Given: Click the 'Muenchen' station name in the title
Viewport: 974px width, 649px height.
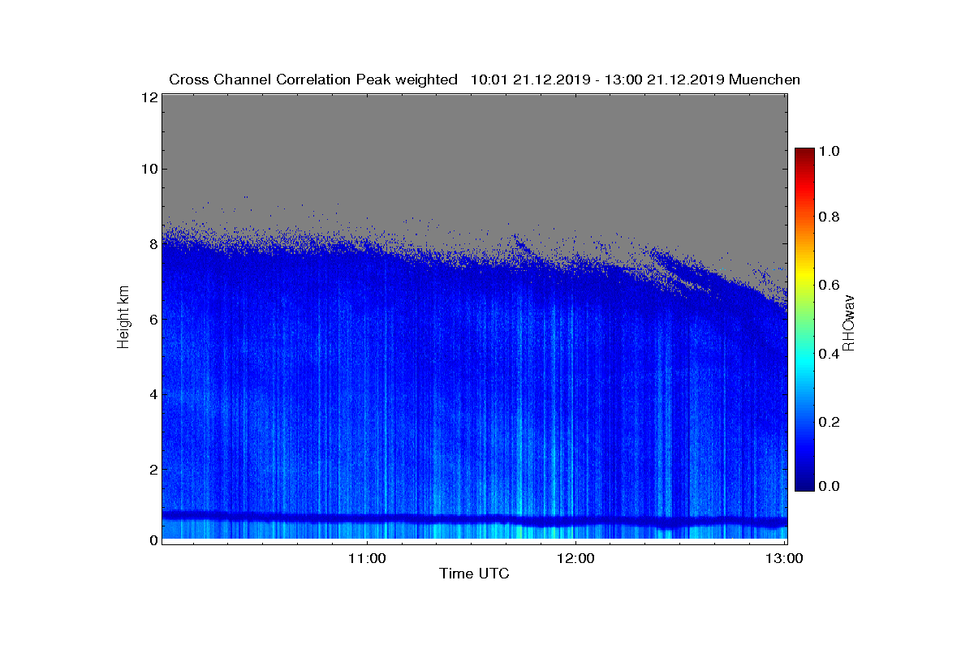Looking at the screenshot, I should 765,80.
